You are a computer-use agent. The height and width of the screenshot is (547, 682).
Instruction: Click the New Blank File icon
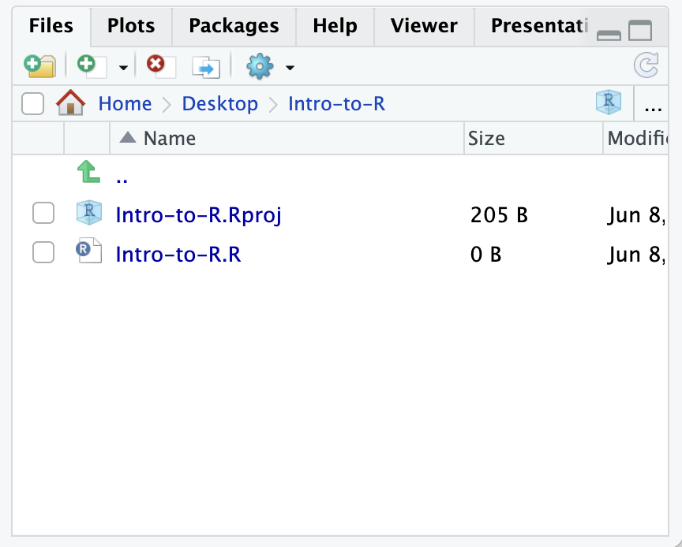click(x=88, y=66)
